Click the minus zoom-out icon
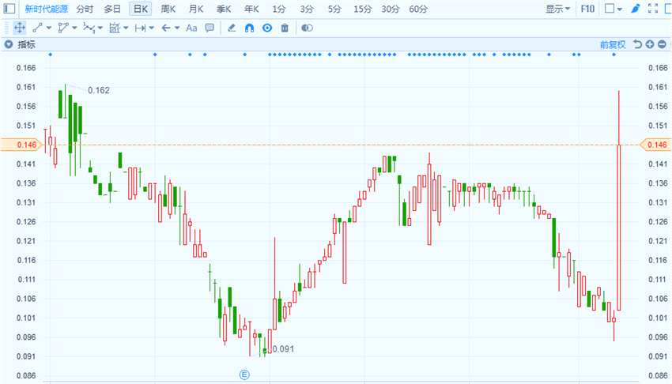Screen dimensions: 672x384 662,44
